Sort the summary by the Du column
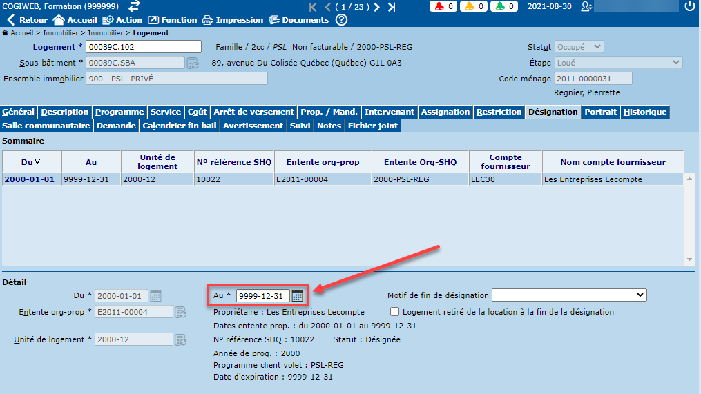The width and height of the screenshot is (701, 394). pos(31,162)
